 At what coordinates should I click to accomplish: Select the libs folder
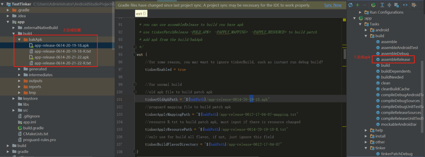tap(26, 104)
